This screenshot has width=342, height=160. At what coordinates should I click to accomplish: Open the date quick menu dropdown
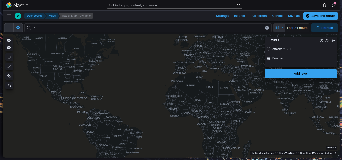click(x=279, y=28)
